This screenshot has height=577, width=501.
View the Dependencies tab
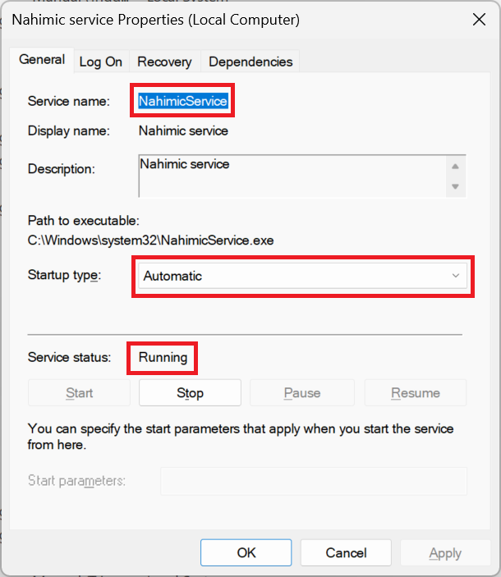250,62
